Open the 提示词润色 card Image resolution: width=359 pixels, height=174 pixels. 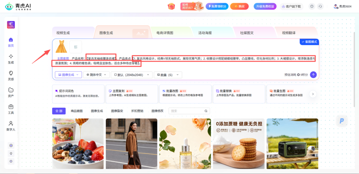[78, 94]
